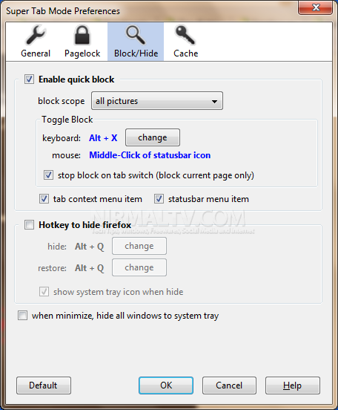Toggle stop block on tab switch
The height and width of the screenshot is (410, 338).
(x=48, y=175)
